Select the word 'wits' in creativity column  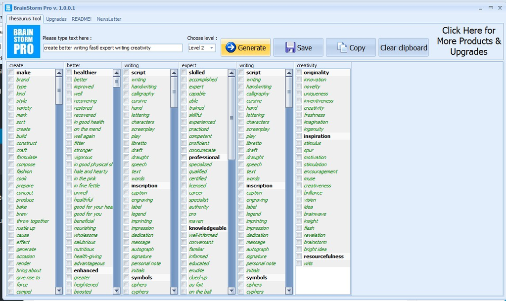point(308,263)
